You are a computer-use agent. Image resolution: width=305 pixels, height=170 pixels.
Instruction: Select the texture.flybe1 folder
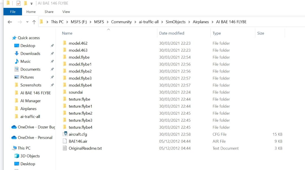coord(80,106)
